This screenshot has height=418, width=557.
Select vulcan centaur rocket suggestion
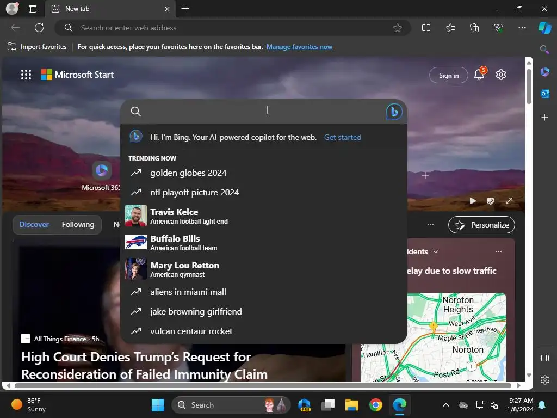(264, 331)
